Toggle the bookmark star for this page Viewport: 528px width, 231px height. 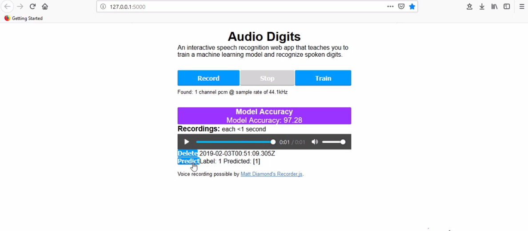(412, 6)
